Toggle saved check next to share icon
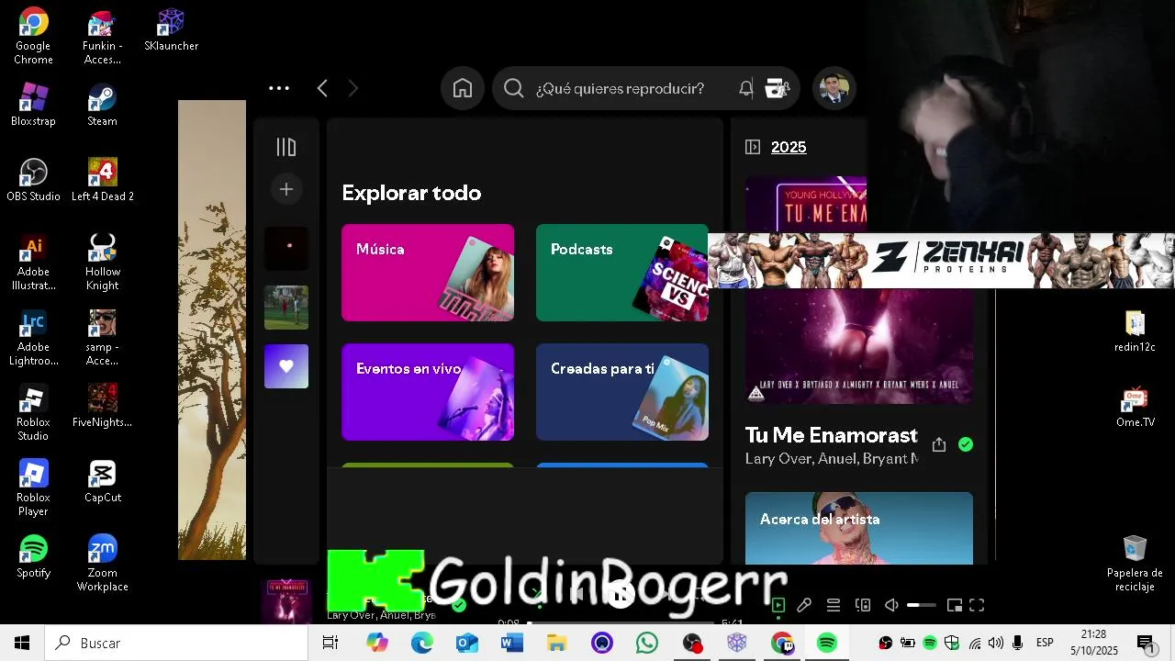The image size is (1175, 661). point(966,444)
